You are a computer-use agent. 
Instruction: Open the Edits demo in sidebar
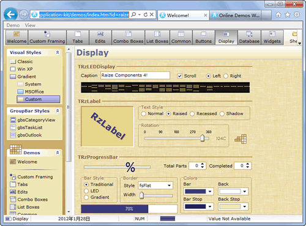[23, 192]
